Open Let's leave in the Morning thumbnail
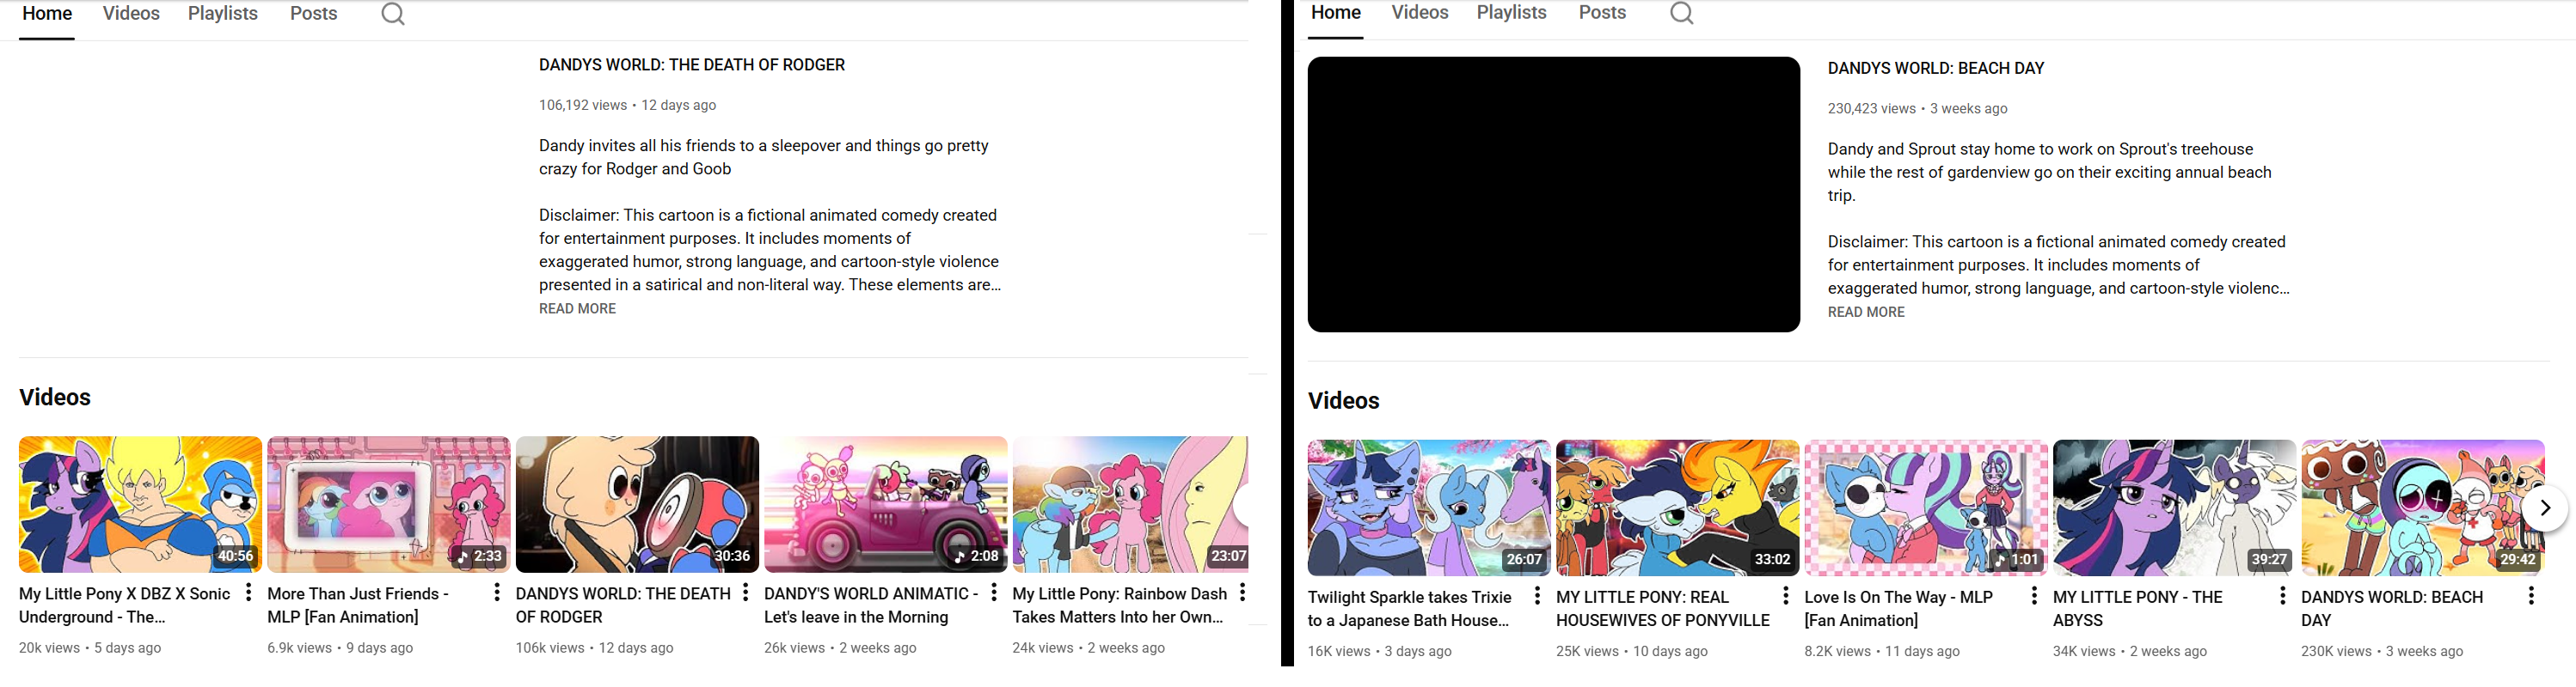This screenshot has height=687, width=2576. coord(886,504)
